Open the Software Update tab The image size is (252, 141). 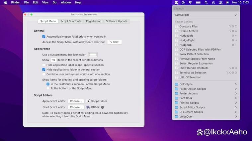[x=117, y=21]
